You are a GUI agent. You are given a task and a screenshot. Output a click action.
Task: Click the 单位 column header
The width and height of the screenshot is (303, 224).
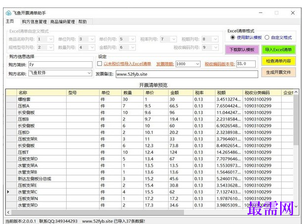110,93
